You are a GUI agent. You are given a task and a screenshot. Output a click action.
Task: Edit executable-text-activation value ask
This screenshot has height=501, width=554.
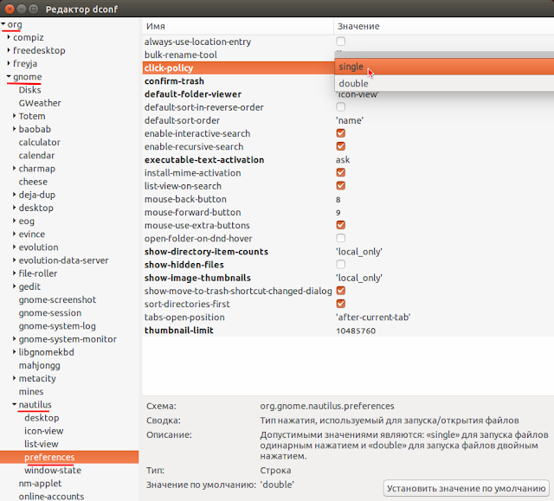tap(343, 159)
